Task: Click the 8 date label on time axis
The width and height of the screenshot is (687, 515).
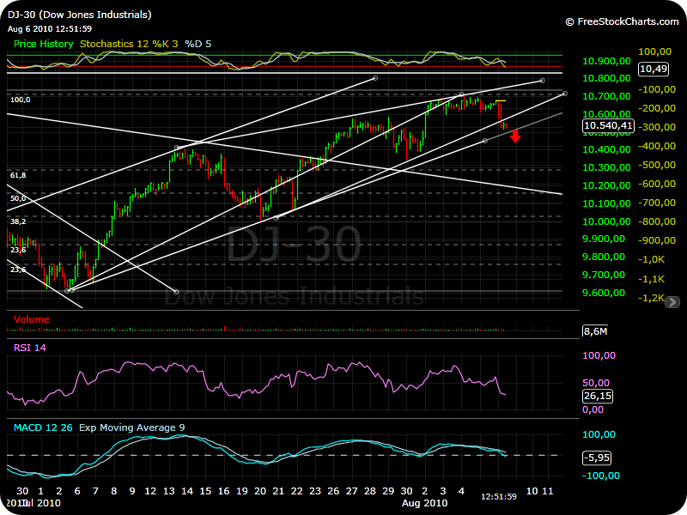Action: pos(114,491)
